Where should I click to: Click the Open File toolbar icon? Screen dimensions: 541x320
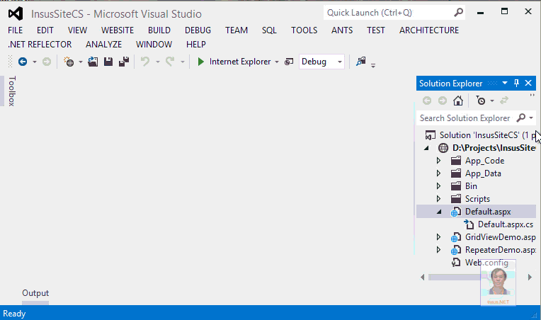pyautogui.click(x=93, y=62)
